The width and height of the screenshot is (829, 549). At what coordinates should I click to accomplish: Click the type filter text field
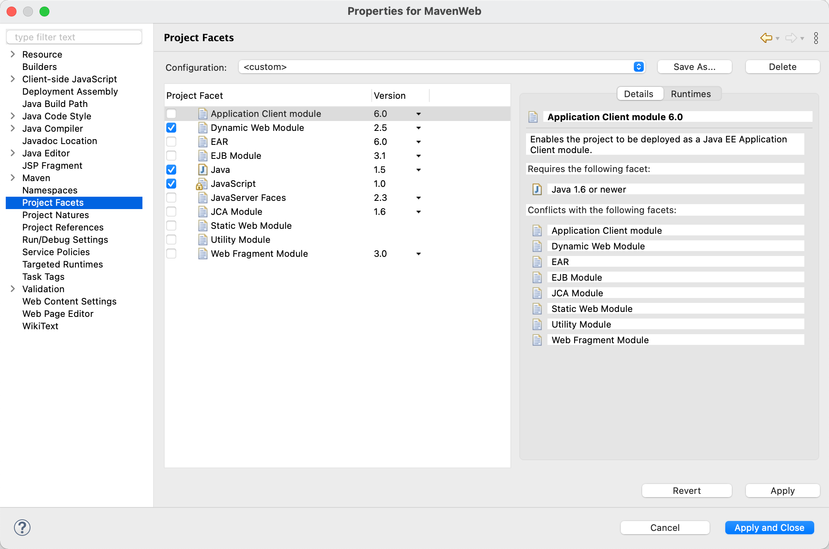pyautogui.click(x=74, y=37)
